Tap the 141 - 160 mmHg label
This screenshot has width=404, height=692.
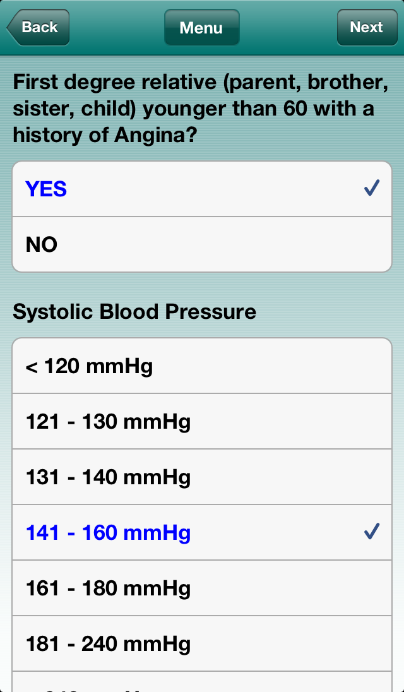coord(109,533)
